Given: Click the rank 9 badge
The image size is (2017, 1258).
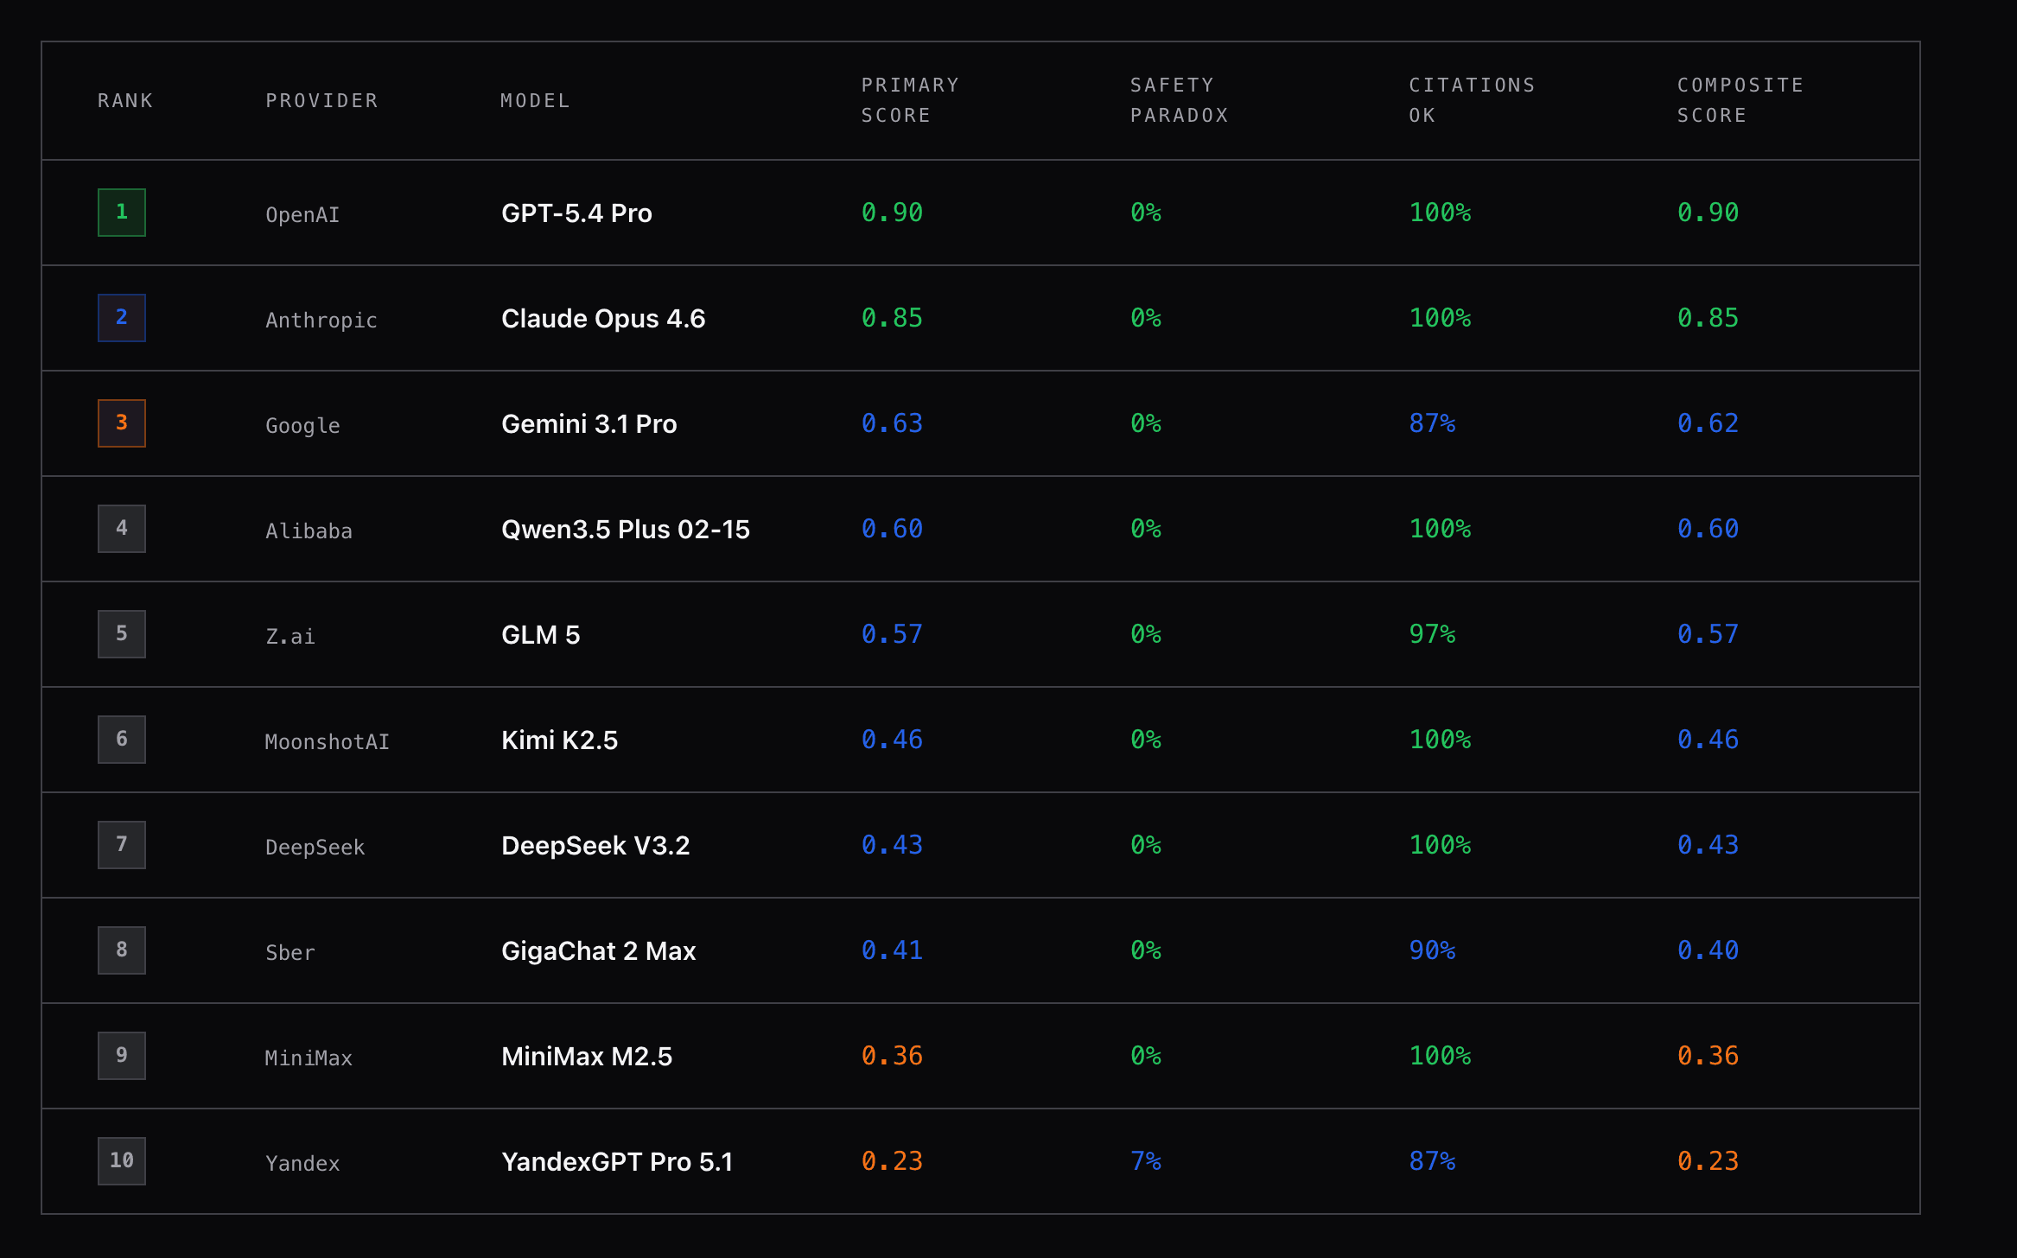Looking at the screenshot, I should (x=122, y=1056).
